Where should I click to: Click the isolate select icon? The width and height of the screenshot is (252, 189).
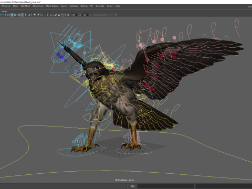50,15
